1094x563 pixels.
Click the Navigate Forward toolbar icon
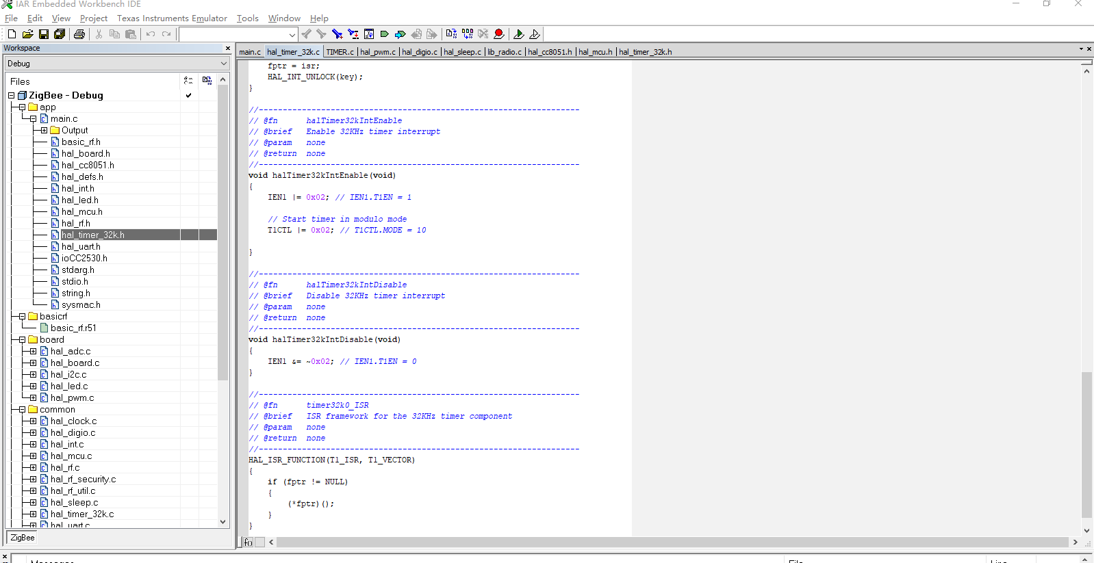(432, 34)
